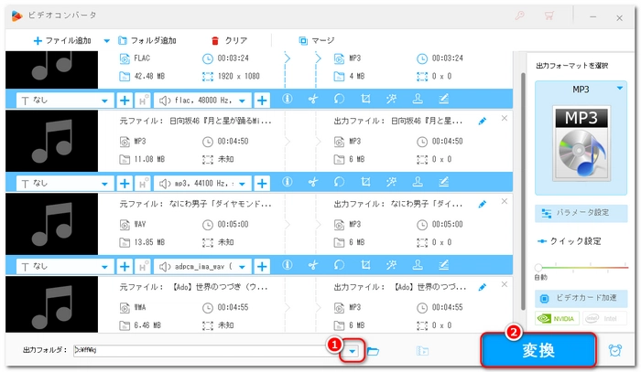The width and height of the screenshot is (641, 372).
Task: Click the scissors trim icon in FLAC row
Action: click(x=311, y=100)
